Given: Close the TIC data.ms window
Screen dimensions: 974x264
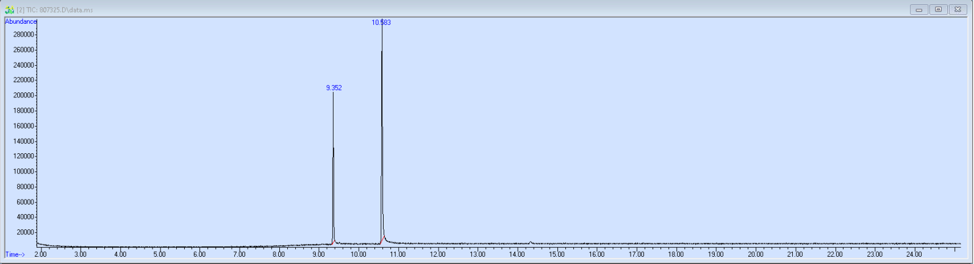Looking at the screenshot, I should click(958, 9).
